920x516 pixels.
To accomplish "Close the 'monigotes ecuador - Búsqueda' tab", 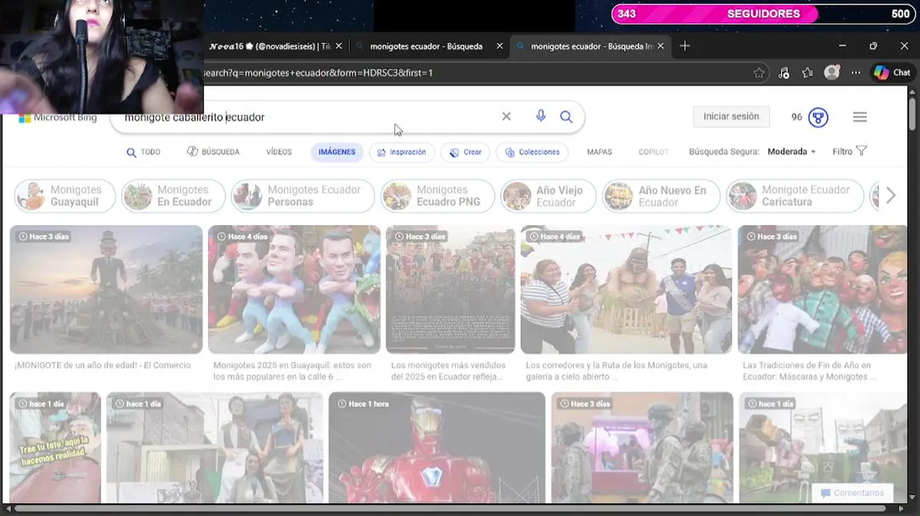I will point(499,46).
